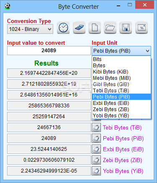Click result field 24667136
Image resolution: width=157 pixels, height=183 pixels.
coord(49,127)
